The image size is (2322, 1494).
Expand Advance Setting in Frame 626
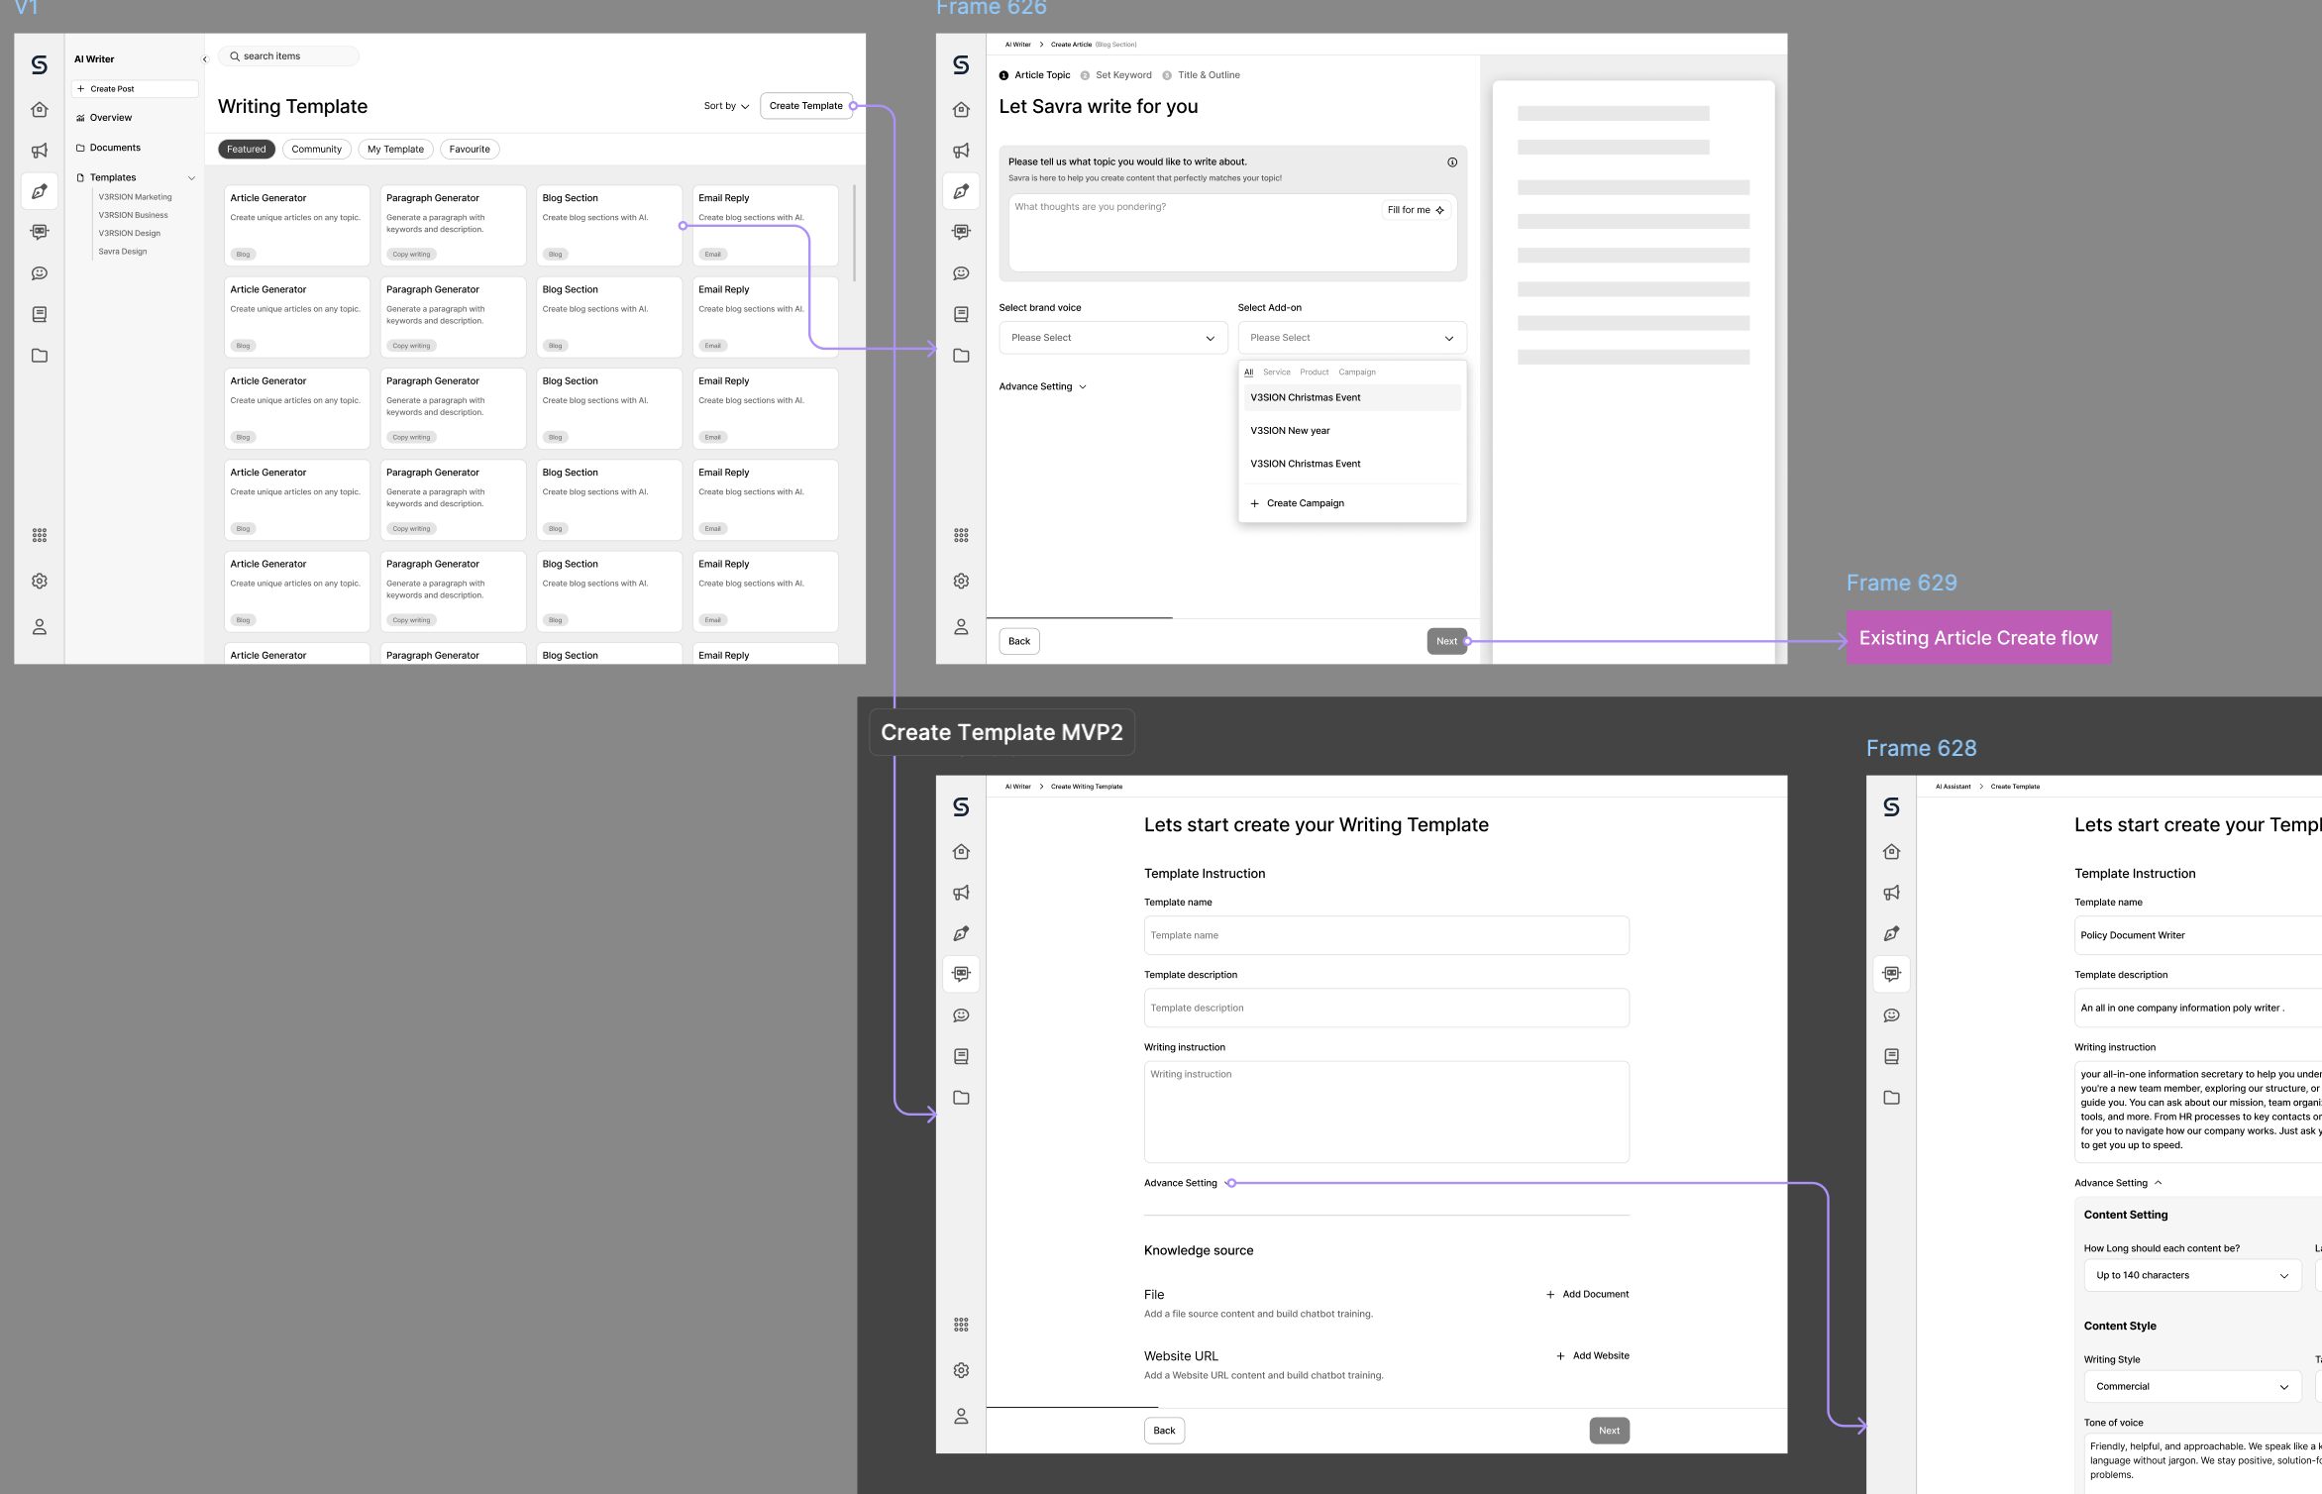click(1042, 386)
